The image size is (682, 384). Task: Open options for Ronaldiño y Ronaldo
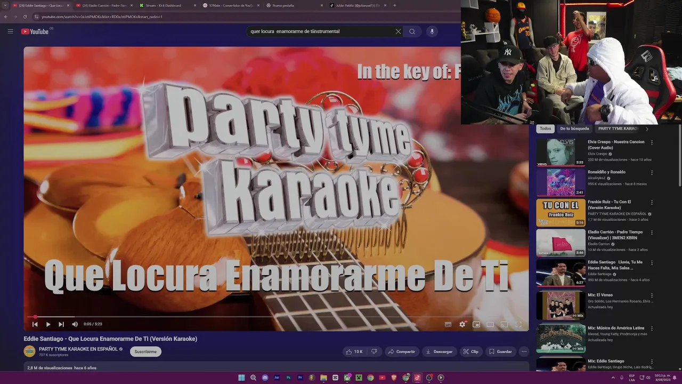[652, 172]
